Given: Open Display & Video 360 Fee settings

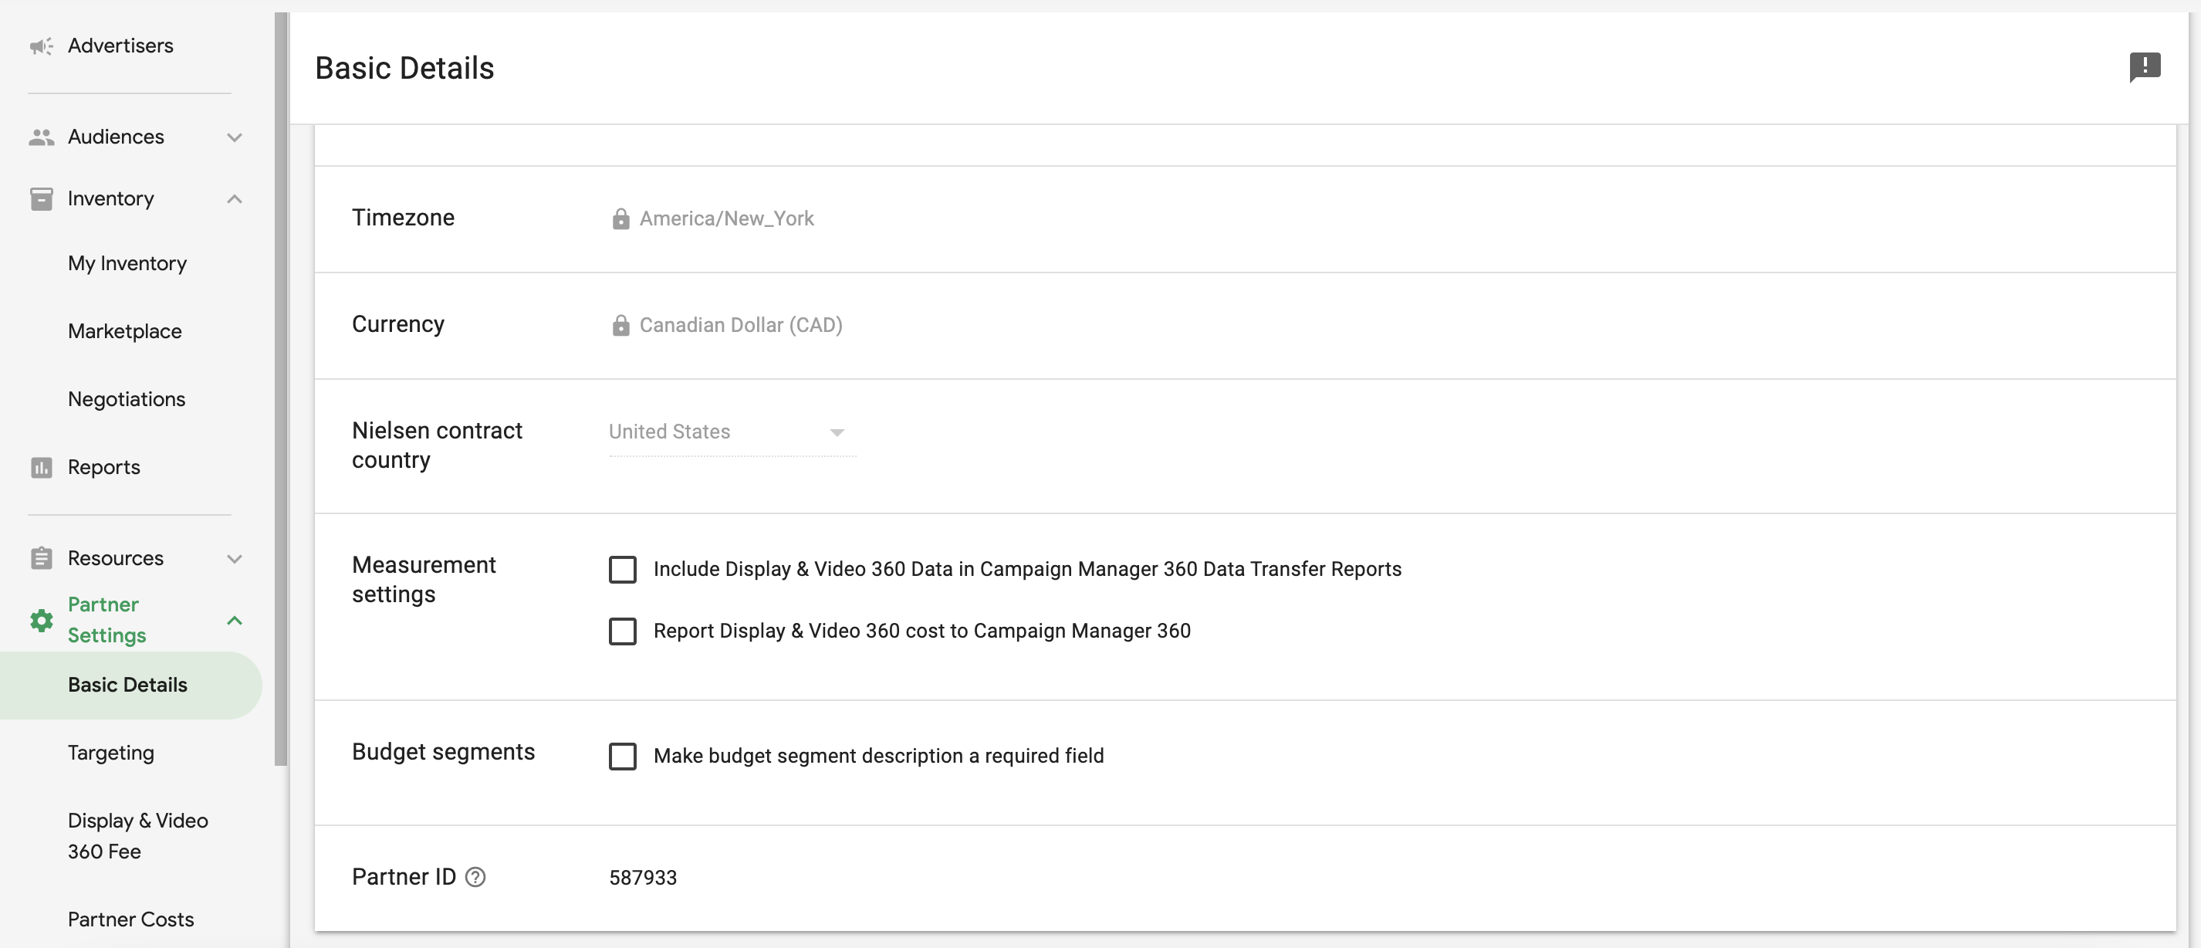Looking at the screenshot, I should [137, 836].
